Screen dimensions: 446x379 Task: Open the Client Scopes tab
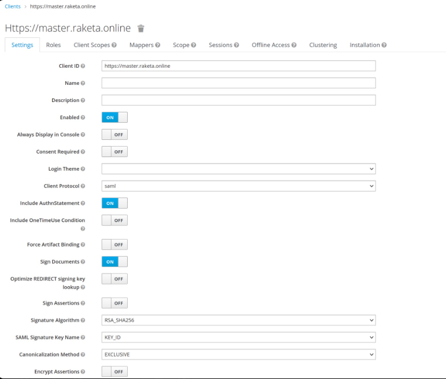92,45
